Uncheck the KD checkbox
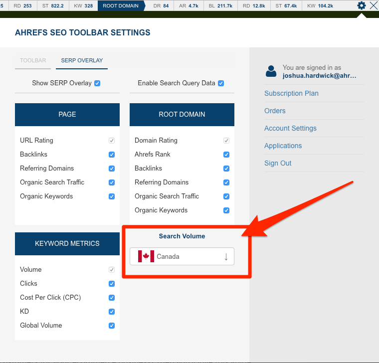This screenshot has width=379, height=363. pos(112,312)
